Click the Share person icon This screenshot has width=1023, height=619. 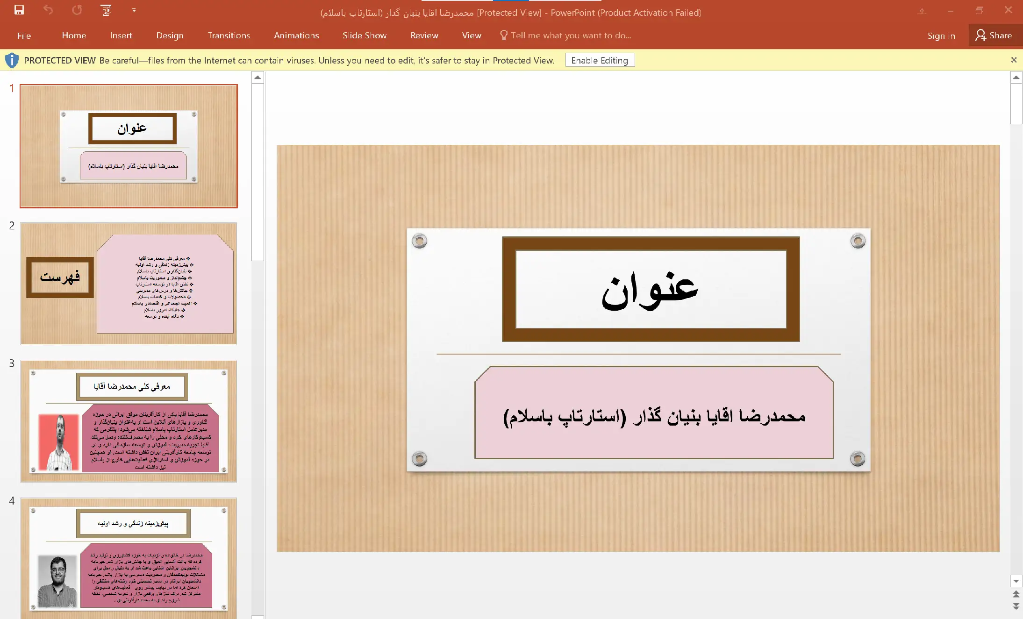tap(980, 36)
